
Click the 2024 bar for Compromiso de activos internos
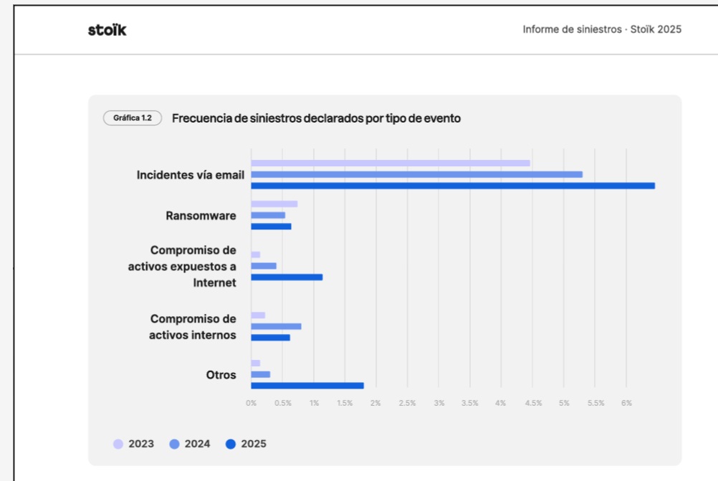(276, 326)
